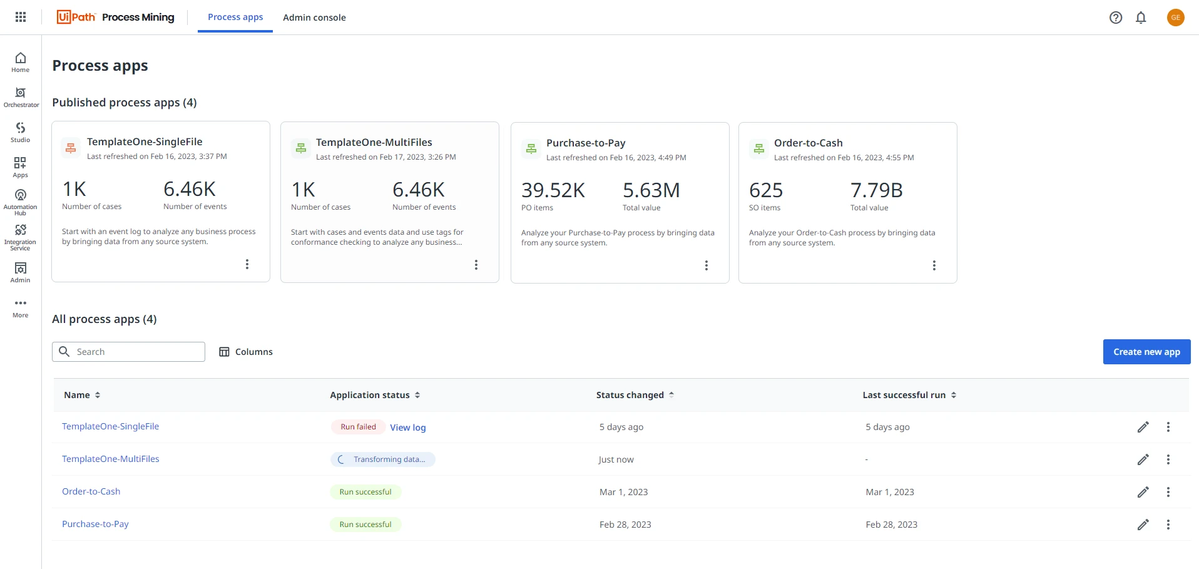1199x569 pixels.
Task: Show More sidebar options
Action: point(21,307)
